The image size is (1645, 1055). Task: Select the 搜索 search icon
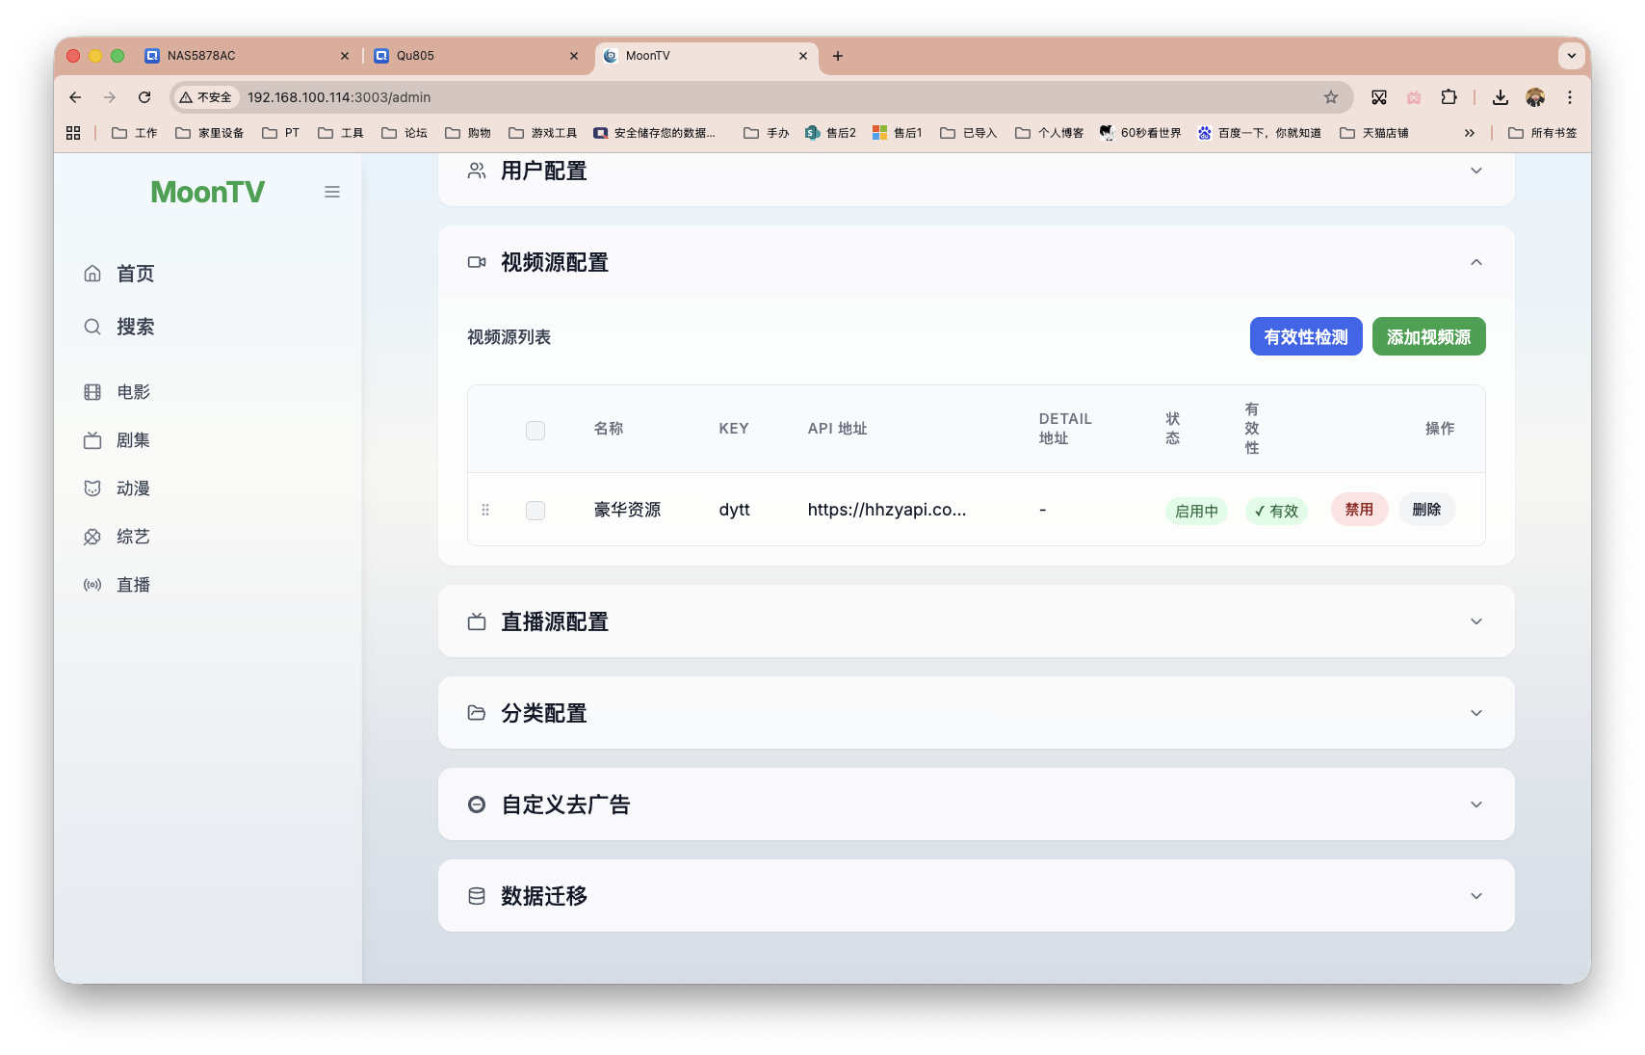coord(92,327)
